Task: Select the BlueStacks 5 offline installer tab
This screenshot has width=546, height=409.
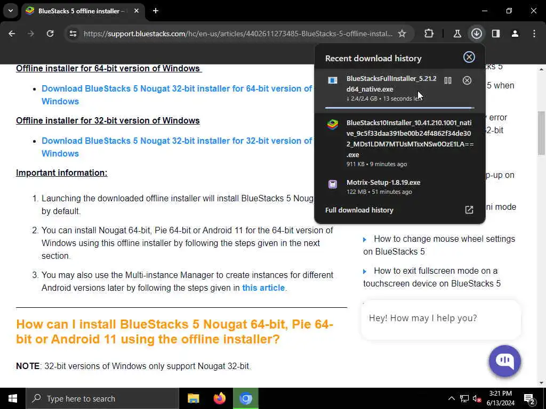Action: pyautogui.click(x=82, y=11)
